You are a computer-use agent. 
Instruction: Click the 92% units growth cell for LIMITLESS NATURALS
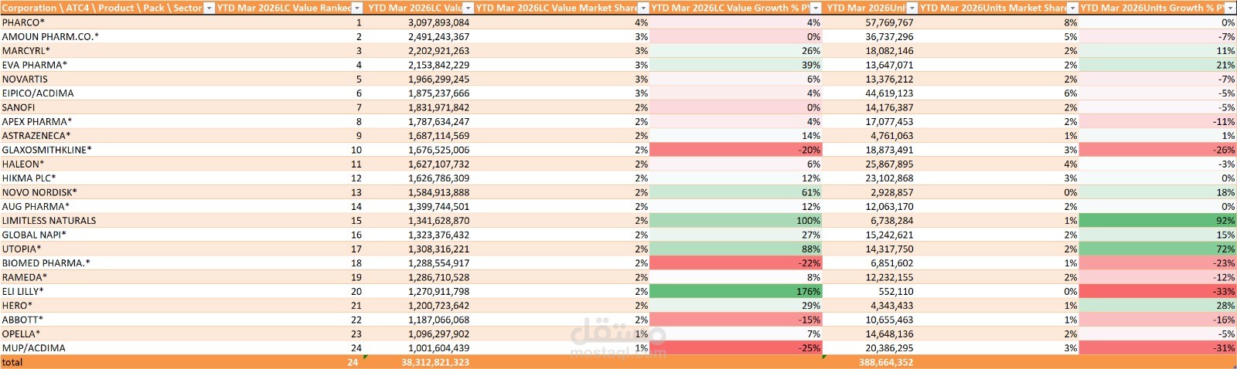[x=1157, y=220]
